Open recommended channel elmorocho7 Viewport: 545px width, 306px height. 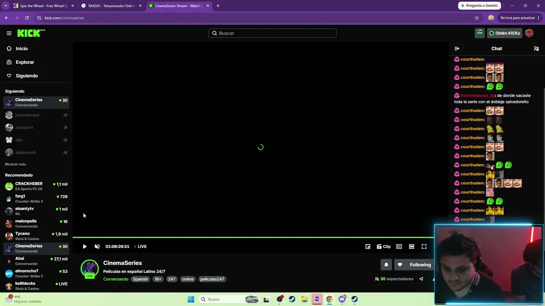[36, 273]
